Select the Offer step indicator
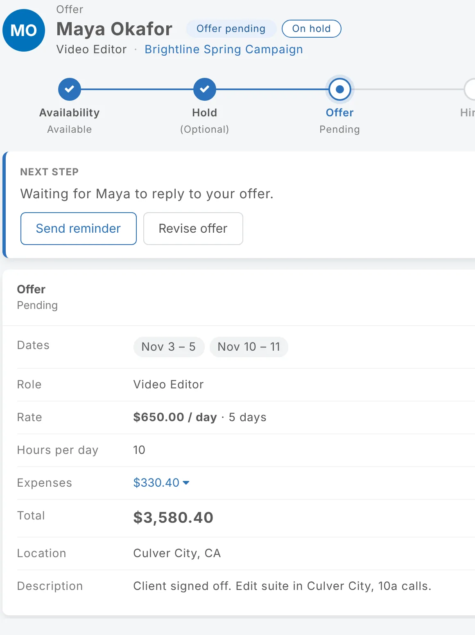Screen dimensions: 475x635 [340, 89]
